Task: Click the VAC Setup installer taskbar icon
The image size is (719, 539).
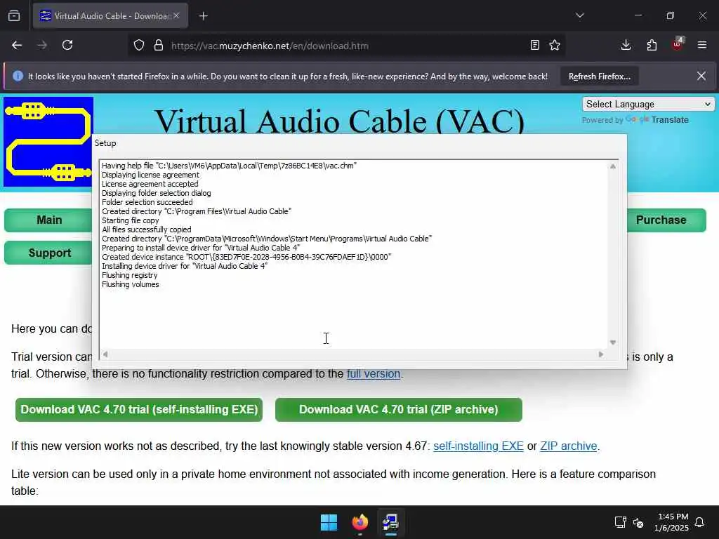Action: click(x=390, y=522)
